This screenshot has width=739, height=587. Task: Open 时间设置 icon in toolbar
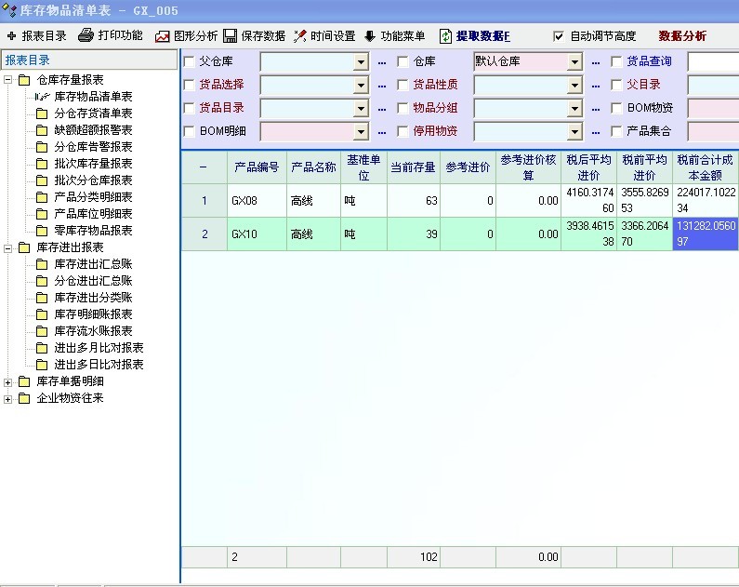[300, 36]
